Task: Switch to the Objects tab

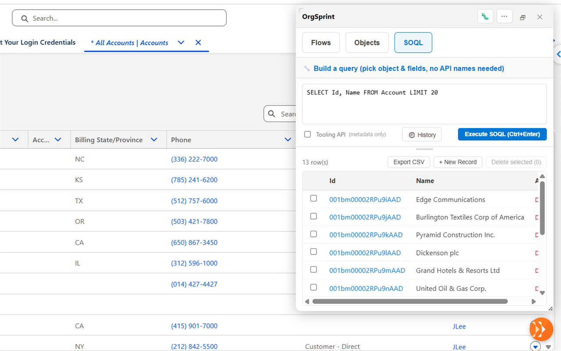Action: click(367, 43)
